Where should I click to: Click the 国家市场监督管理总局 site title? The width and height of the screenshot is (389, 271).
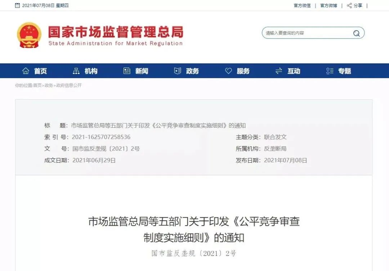click(x=116, y=32)
